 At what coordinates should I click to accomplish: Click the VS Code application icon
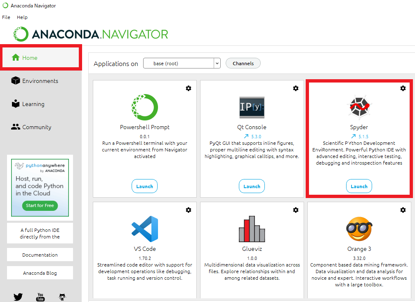(145, 229)
